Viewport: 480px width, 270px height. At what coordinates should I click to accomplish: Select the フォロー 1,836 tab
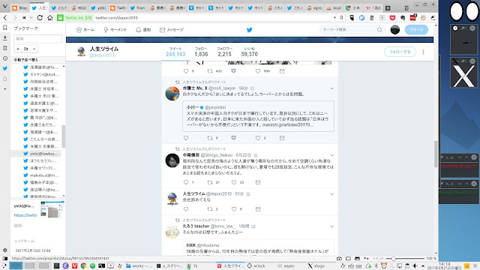(201, 52)
